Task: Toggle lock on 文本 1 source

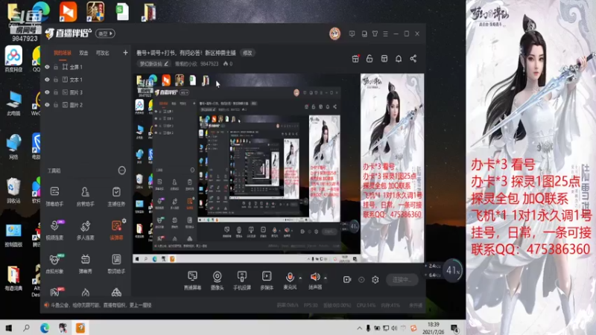Action: pyautogui.click(x=56, y=80)
